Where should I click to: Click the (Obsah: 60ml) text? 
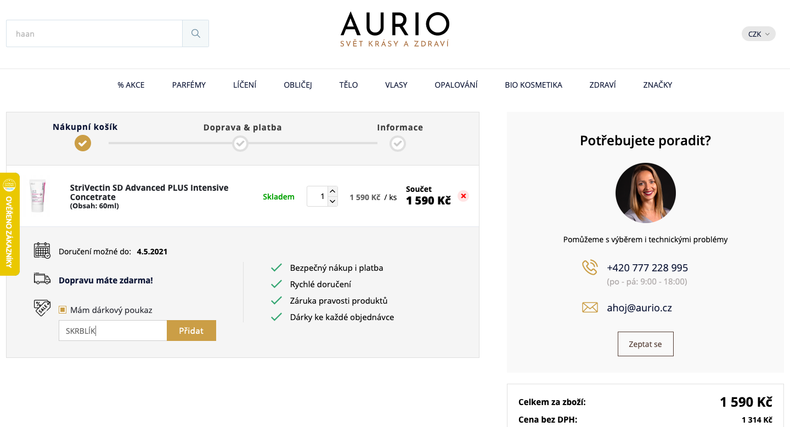[94, 206]
